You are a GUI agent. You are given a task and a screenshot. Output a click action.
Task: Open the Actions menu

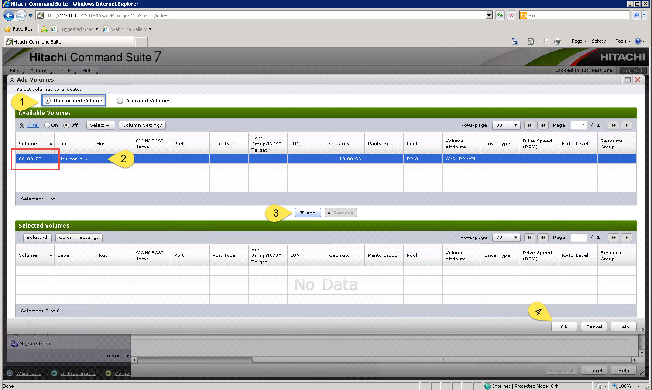[39, 70]
